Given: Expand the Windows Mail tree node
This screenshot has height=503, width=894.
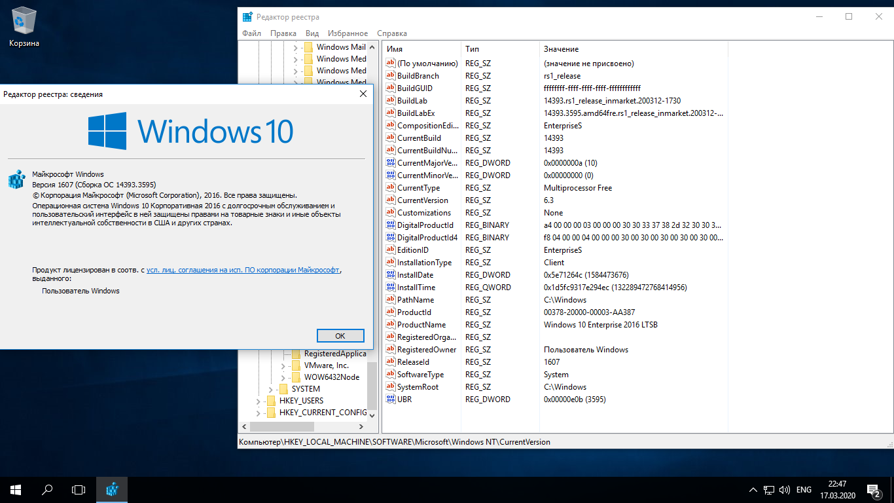Looking at the screenshot, I should pos(296,47).
